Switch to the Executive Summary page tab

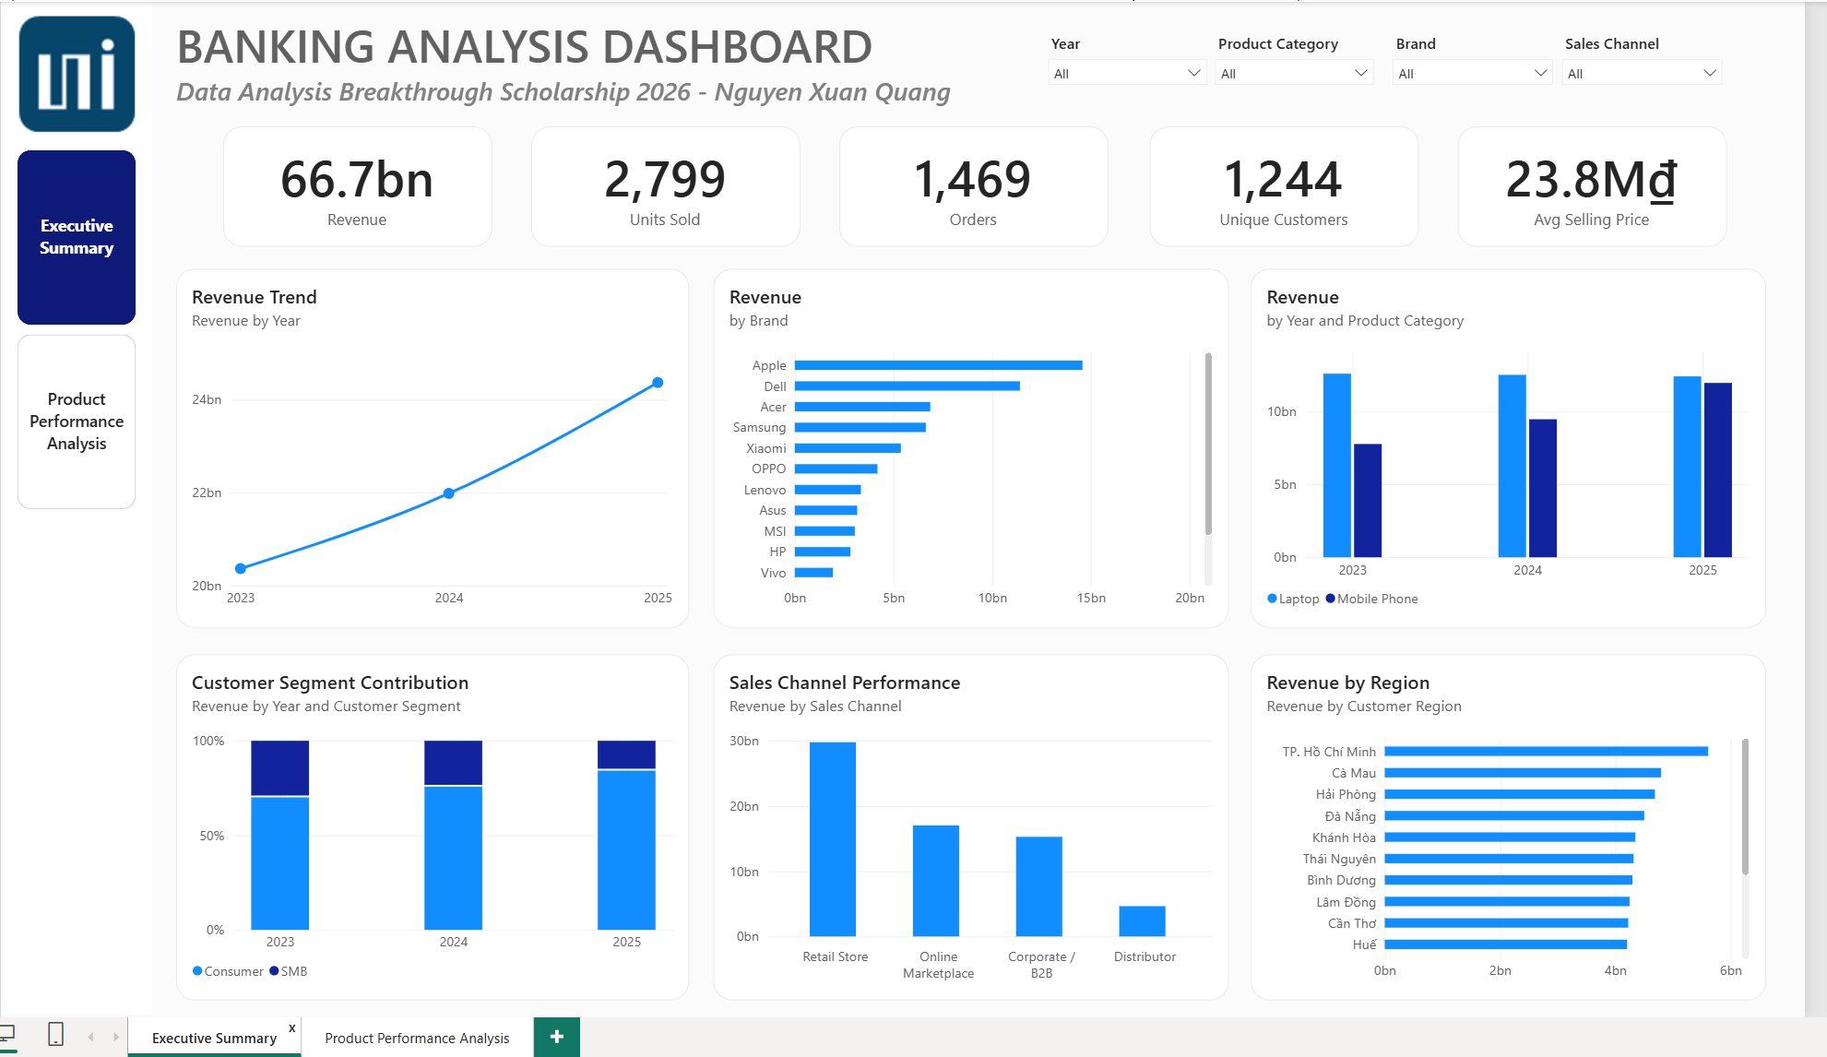214,1038
